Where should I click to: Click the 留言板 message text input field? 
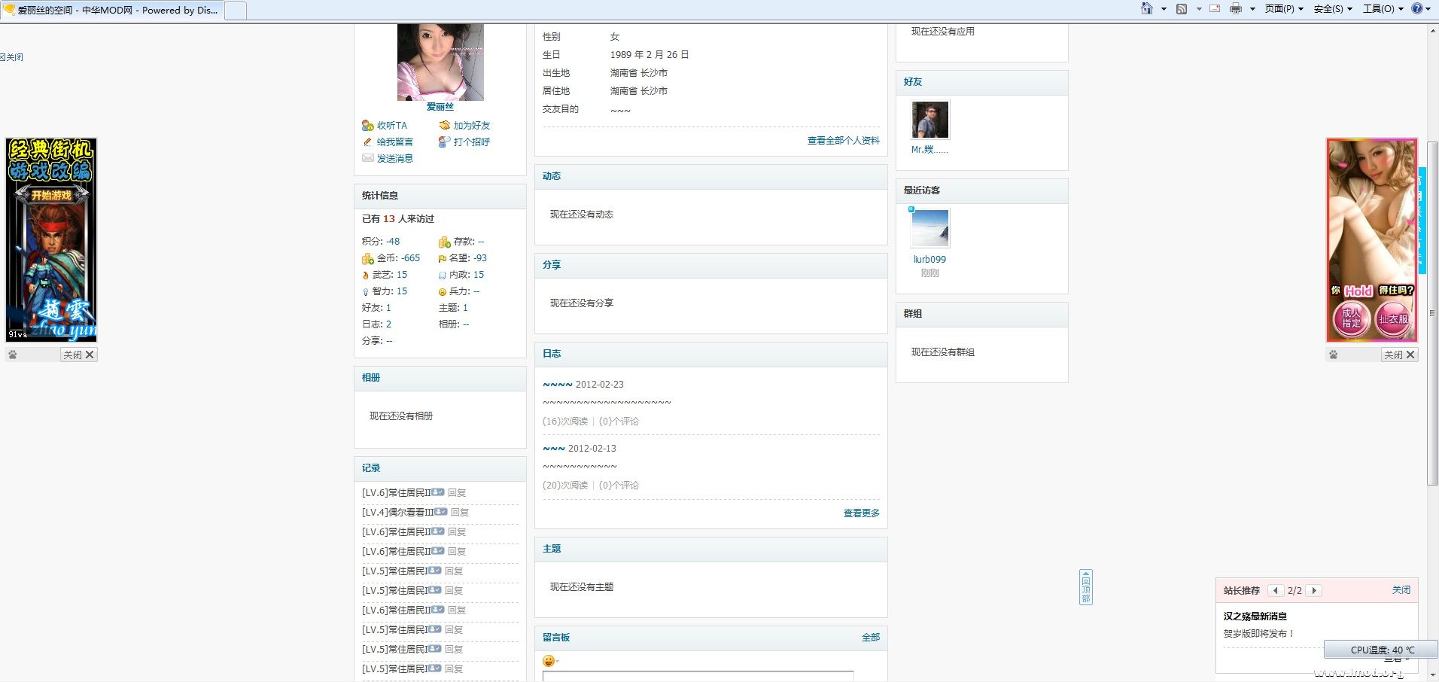coord(698,676)
